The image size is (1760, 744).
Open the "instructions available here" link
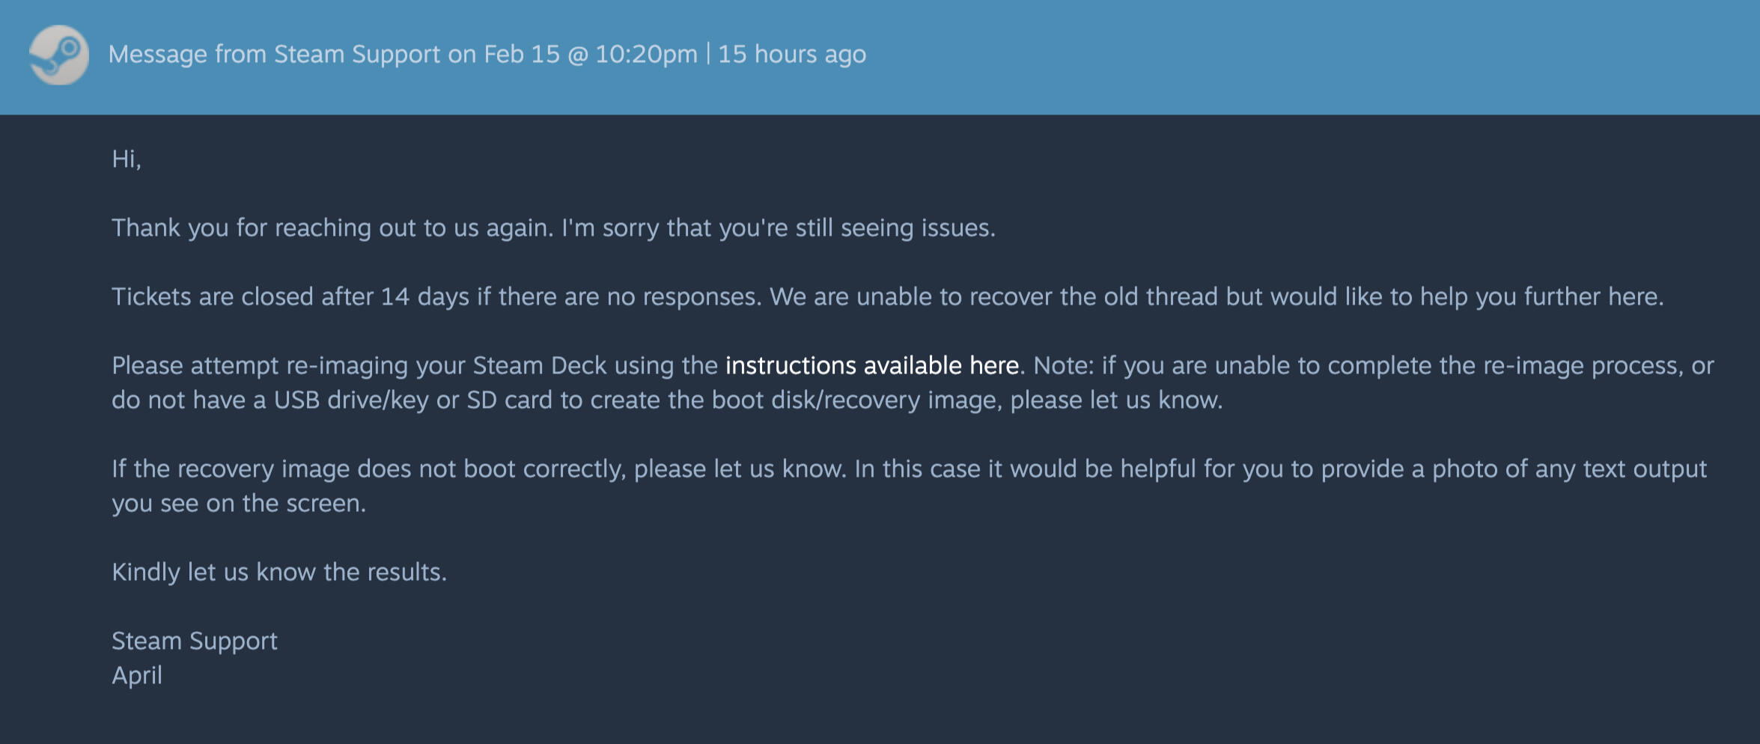click(871, 365)
